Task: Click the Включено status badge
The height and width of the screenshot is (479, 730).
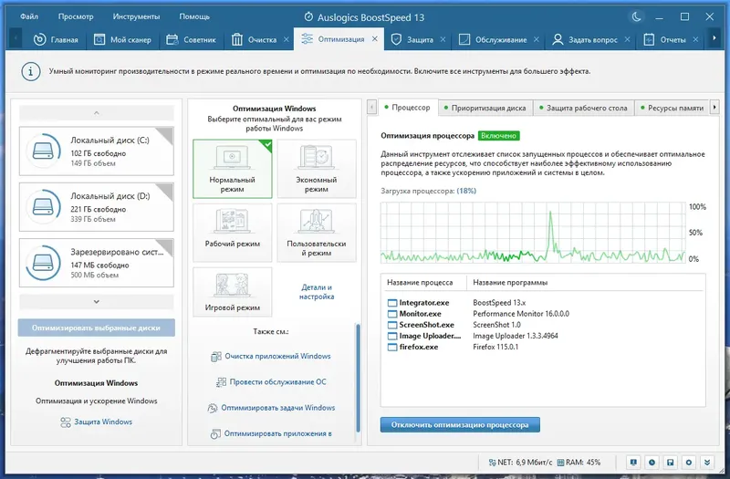Action: pyautogui.click(x=498, y=135)
